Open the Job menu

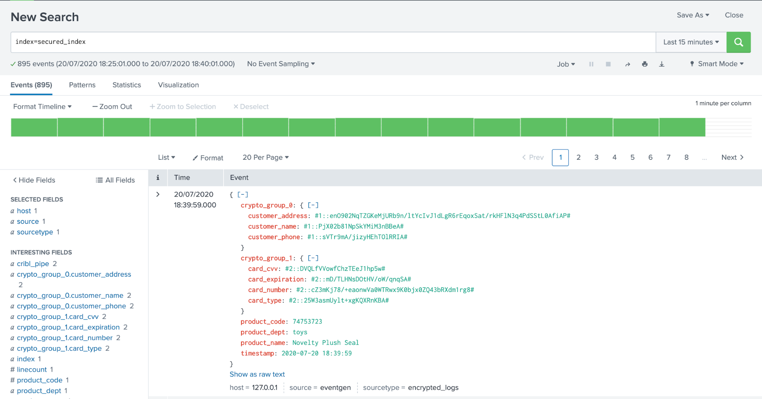pos(566,64)
